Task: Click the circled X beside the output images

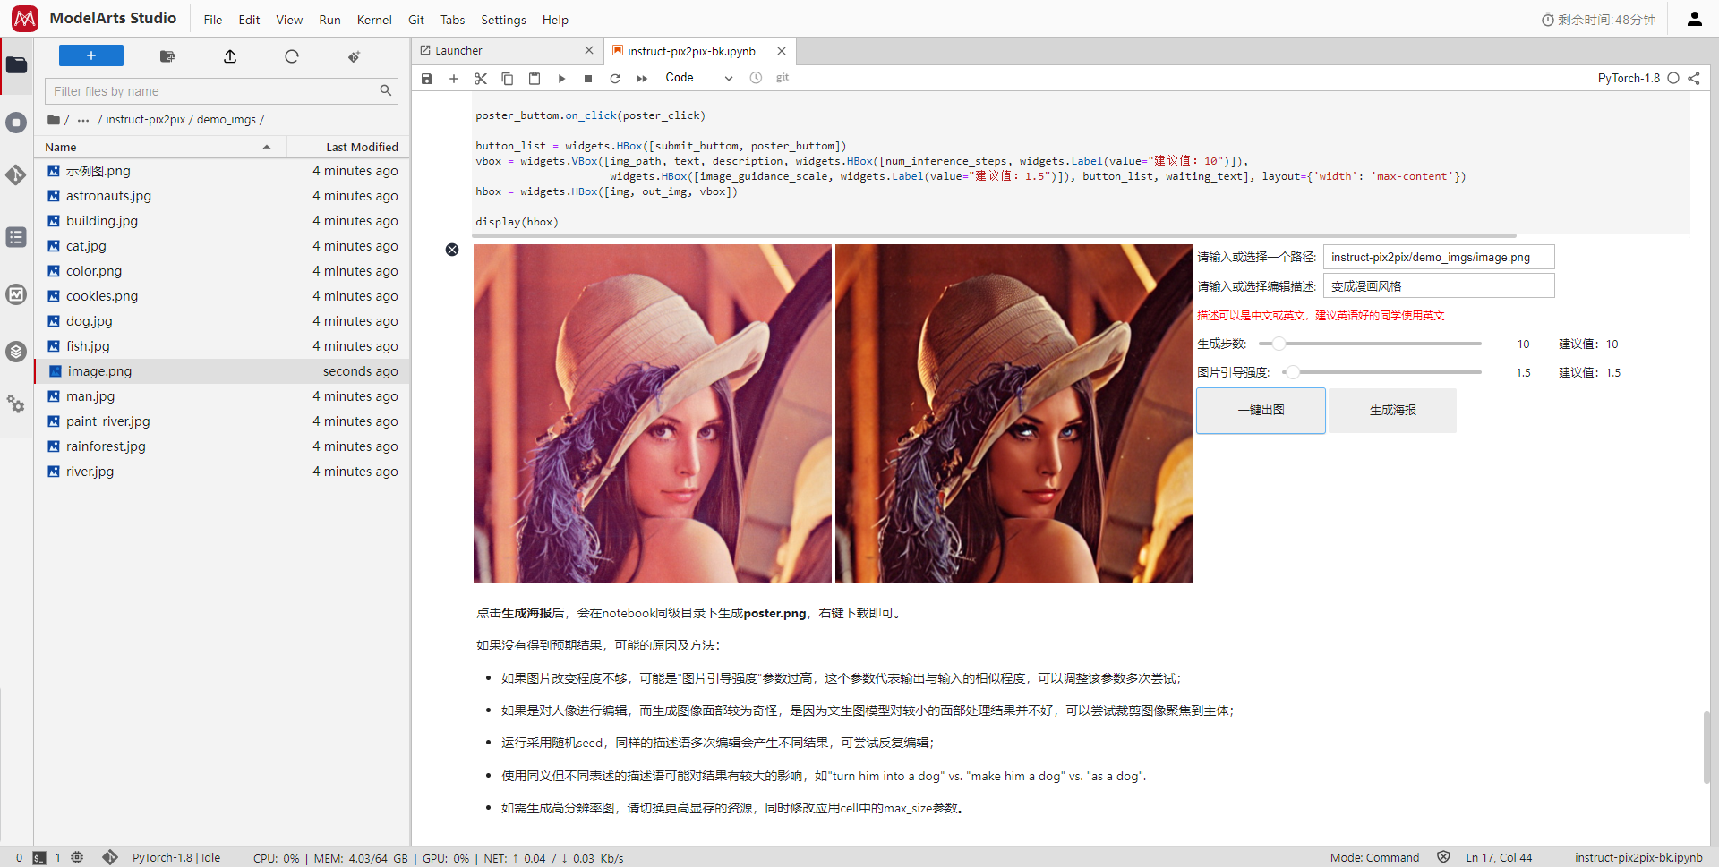Action: (x=452, y=250)
